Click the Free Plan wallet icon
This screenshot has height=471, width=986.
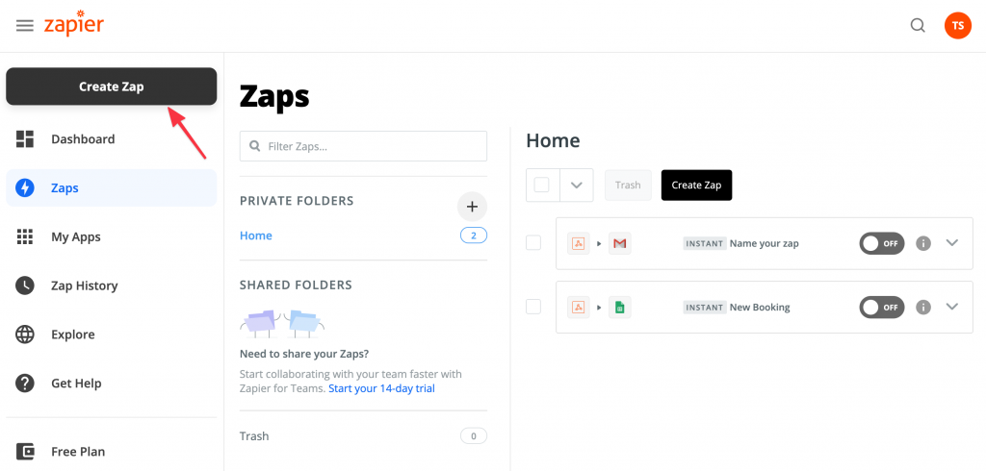tap(24, 452)
